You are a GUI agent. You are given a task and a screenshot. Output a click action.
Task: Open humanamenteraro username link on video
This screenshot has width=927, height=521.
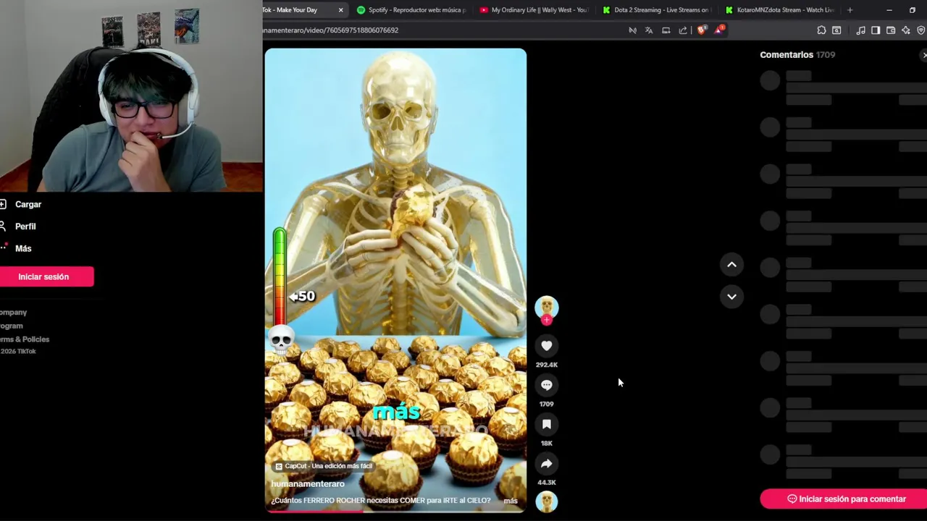(x=308, y=483)
